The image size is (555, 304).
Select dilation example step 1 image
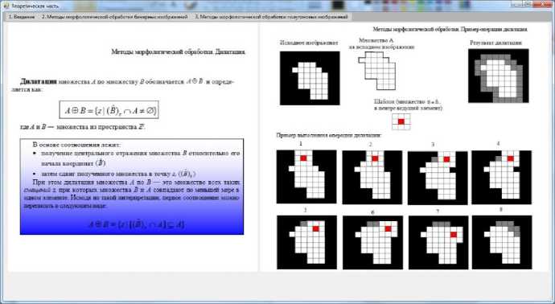[x=306, y=177]
